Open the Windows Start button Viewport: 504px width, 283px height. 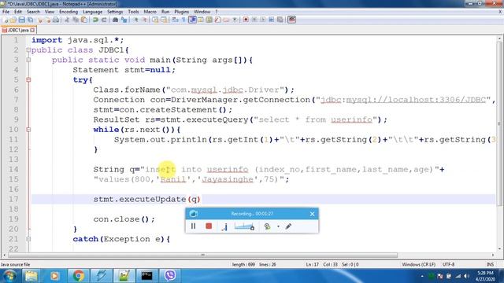coord(9,276)
